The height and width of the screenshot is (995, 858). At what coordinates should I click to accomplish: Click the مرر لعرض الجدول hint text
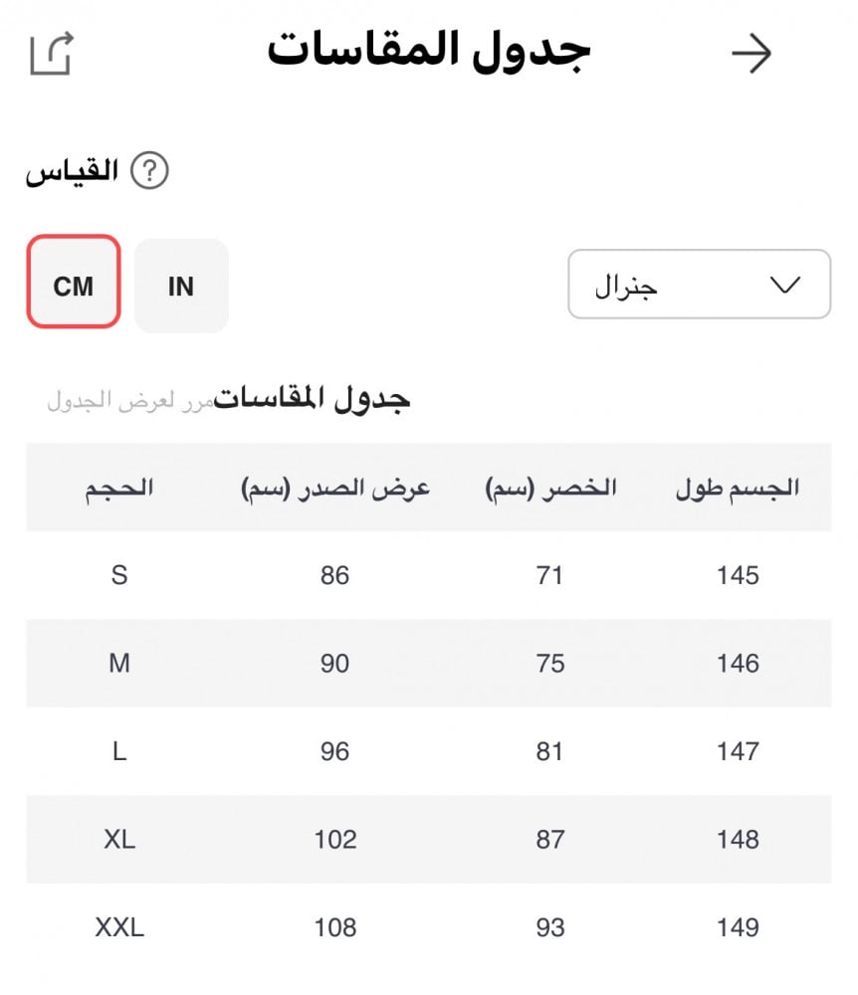tap(130, 403)
